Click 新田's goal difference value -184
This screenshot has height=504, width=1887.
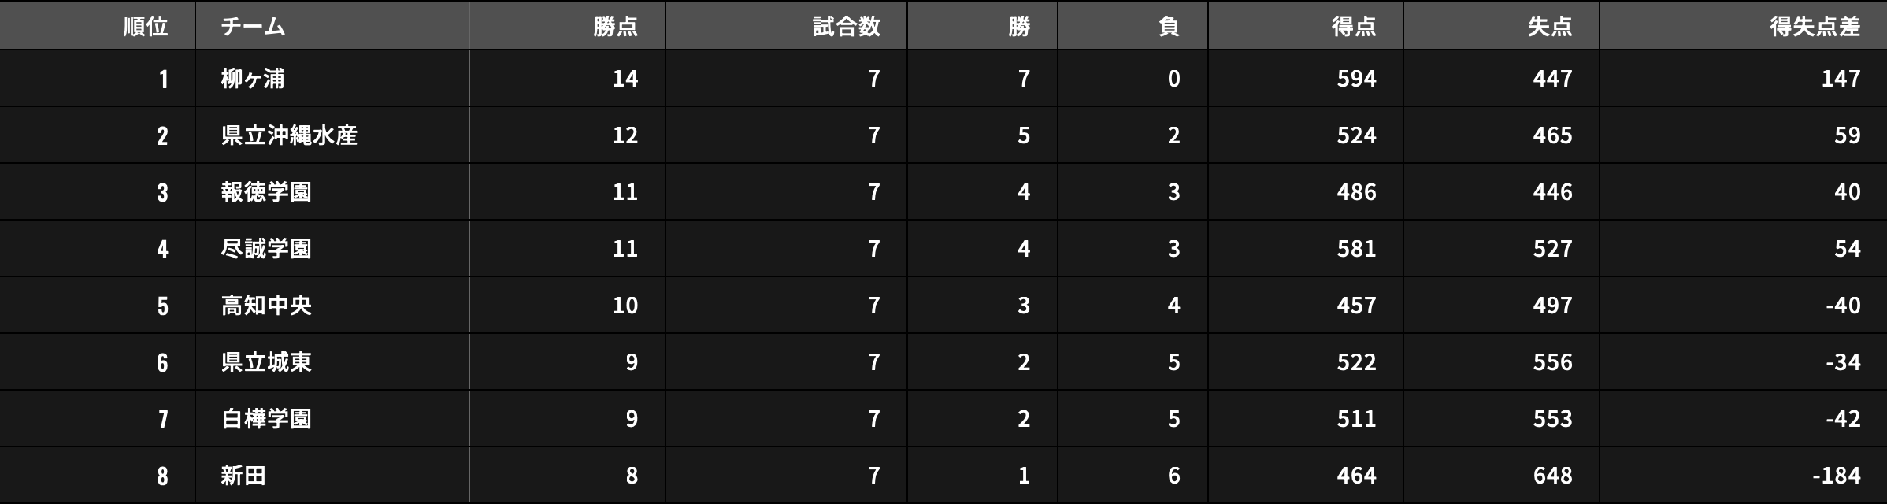tap(1836, 476)
